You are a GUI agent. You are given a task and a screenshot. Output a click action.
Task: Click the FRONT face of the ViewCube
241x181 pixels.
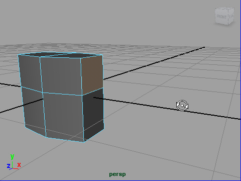tap(221, 17)
